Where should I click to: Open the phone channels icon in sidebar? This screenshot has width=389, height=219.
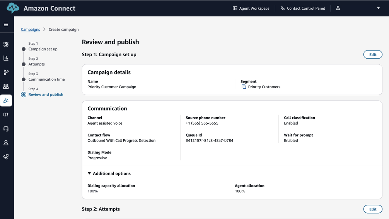(6, 157)
